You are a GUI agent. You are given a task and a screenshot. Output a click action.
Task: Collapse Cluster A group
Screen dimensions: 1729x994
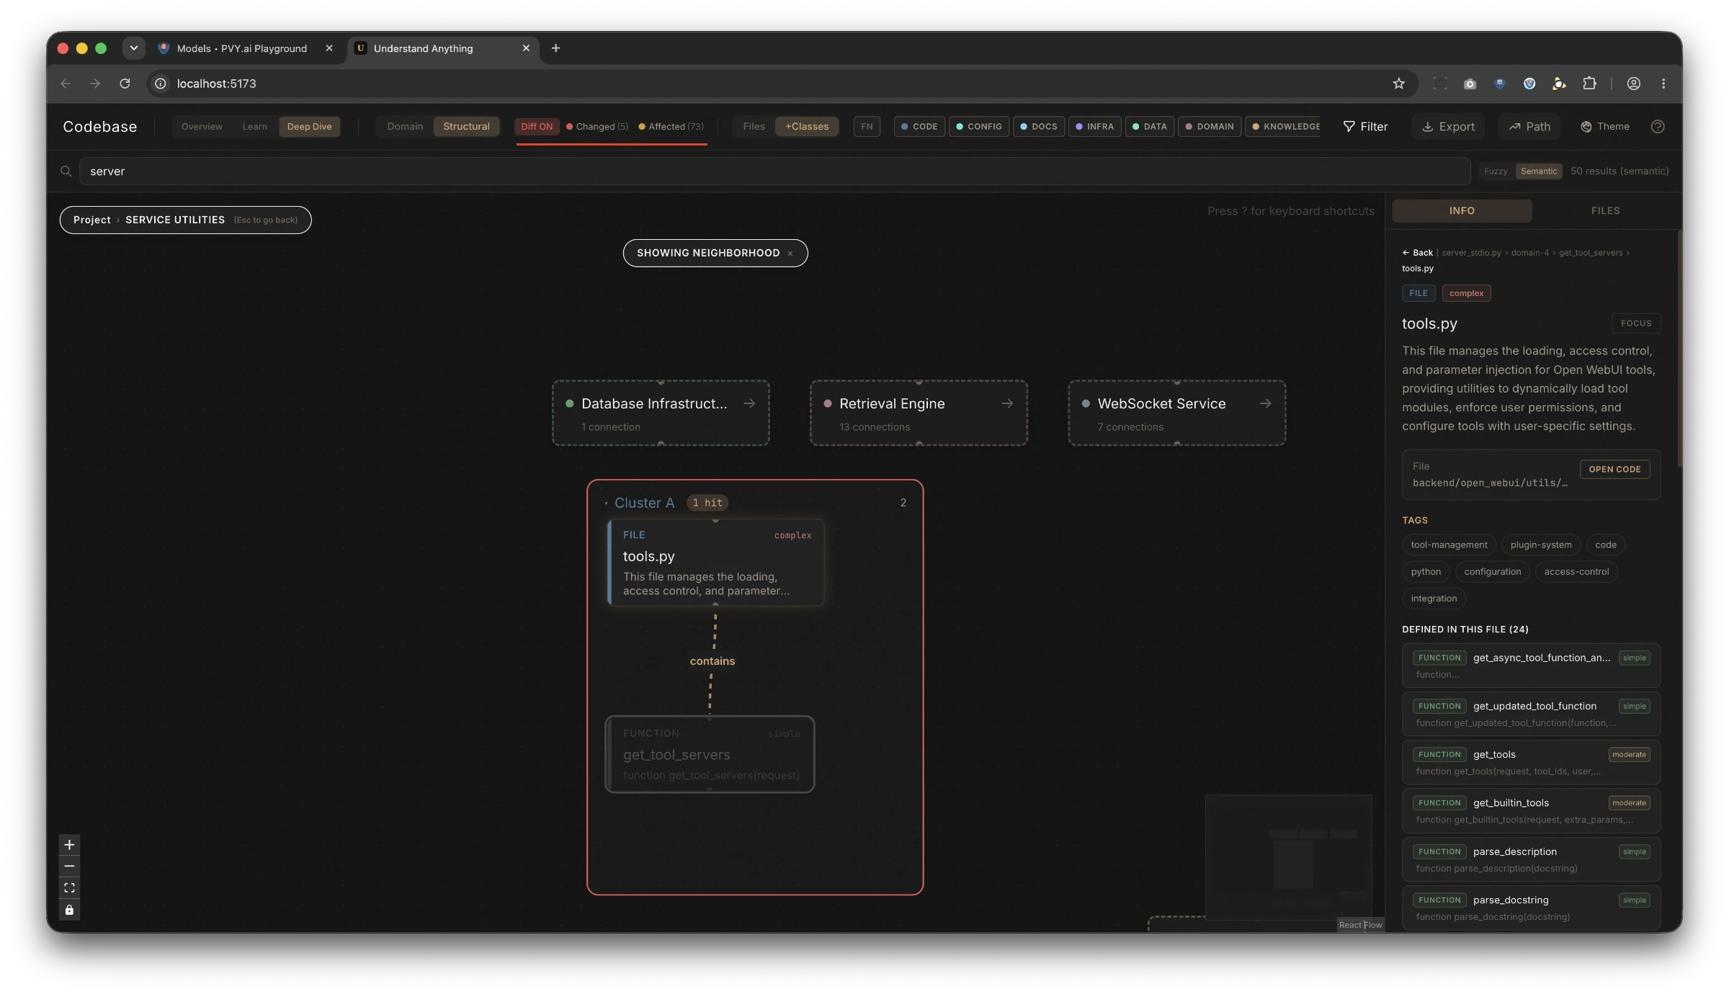(x=607, y=503)
